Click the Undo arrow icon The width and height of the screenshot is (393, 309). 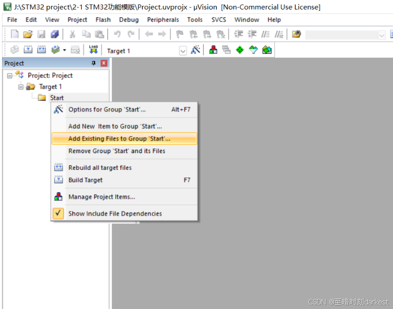click(x=117, y=34)
